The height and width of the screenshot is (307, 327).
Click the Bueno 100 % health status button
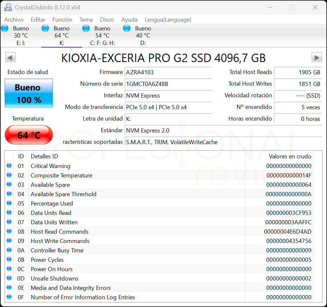coord(29,93)
